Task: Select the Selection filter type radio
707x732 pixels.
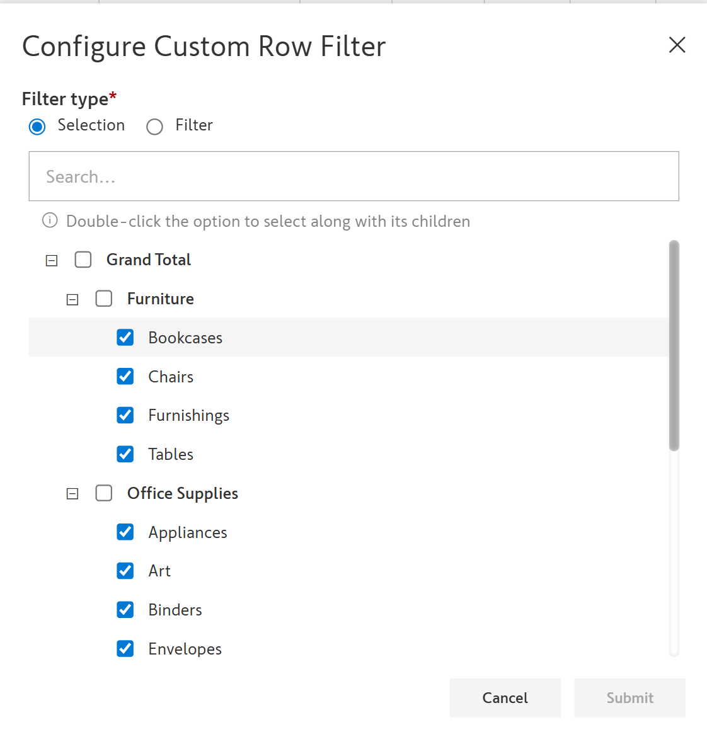Action: click(37, 127)
